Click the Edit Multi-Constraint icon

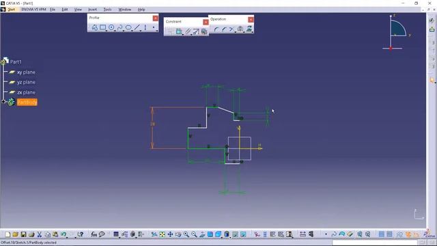pos(204,31)
